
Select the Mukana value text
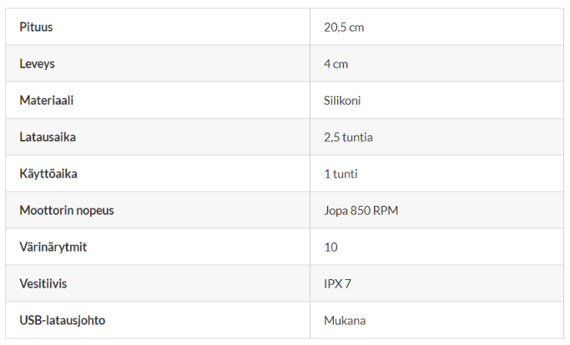click(x=345, y=321)
